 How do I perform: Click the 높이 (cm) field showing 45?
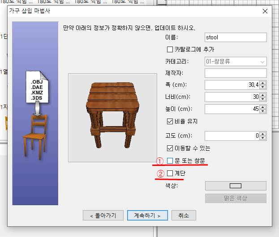[232, 109]
